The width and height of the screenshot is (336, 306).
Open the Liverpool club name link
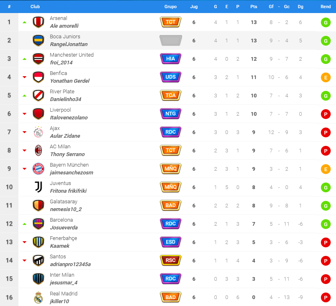60,110
